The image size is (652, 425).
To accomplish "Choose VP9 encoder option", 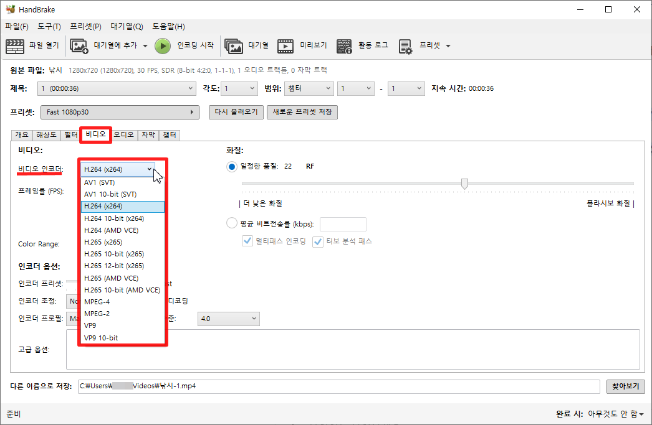I will click(123, 325).
